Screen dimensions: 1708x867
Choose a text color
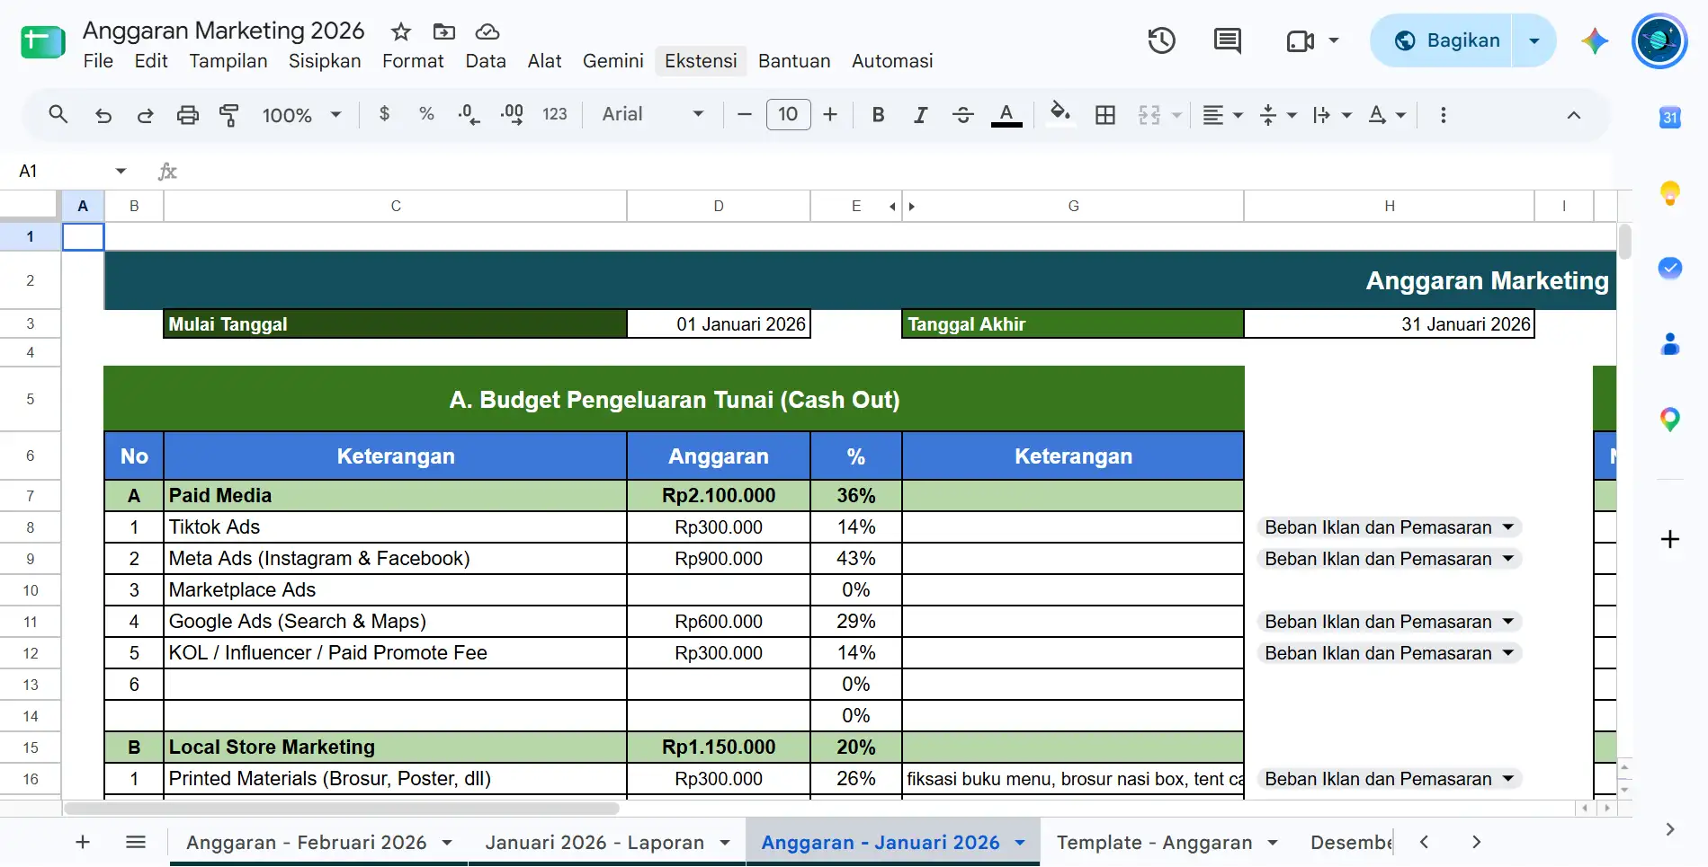pyautogui.click(x=1006, y=115)
